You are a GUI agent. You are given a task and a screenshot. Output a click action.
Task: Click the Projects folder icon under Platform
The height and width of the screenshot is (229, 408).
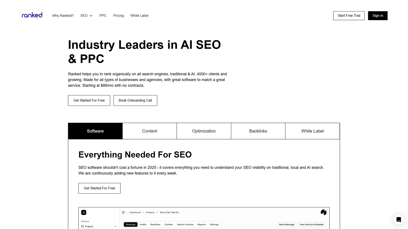pyautogui.click(x=83, y=226)
